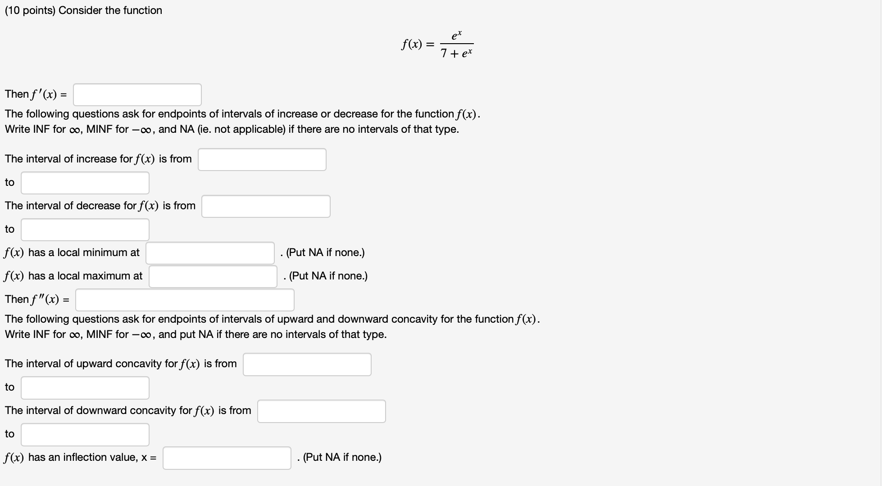Select the text 'Put NA if none' near local minimum

pos(322,252)
